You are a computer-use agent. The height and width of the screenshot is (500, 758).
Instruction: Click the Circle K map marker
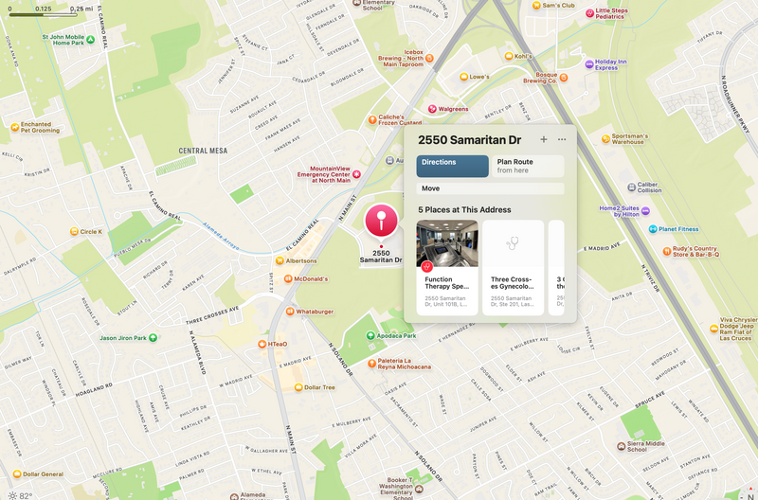coord(74,231)
